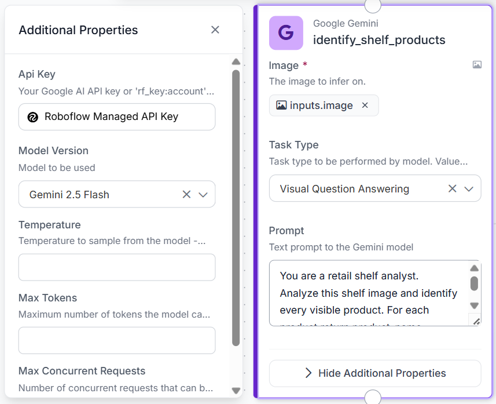Click the prompt textarea resize handle
Image resolution: width=496 pixels, height=404 pixels.
coord(476,322)
